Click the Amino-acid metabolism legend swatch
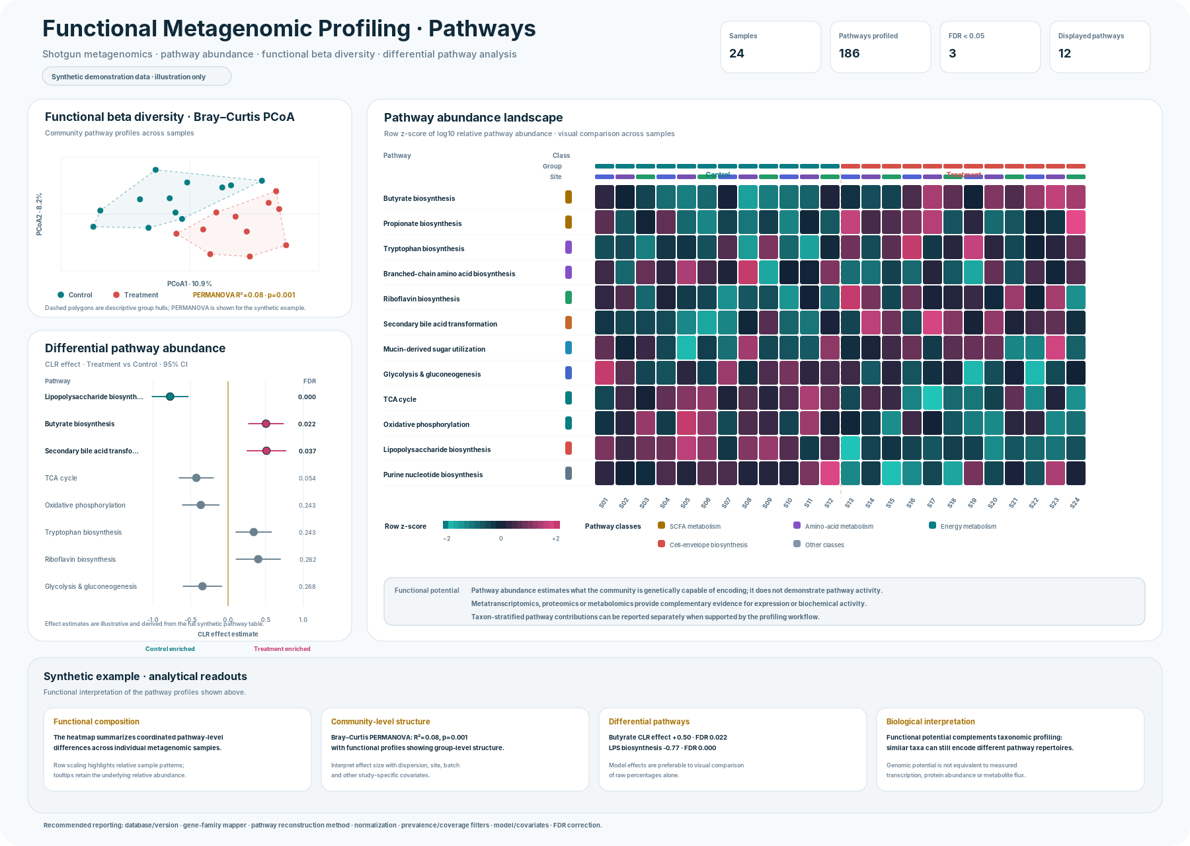Image resolution: width=1190 pixels, height=846 pixels. [797, 525]
